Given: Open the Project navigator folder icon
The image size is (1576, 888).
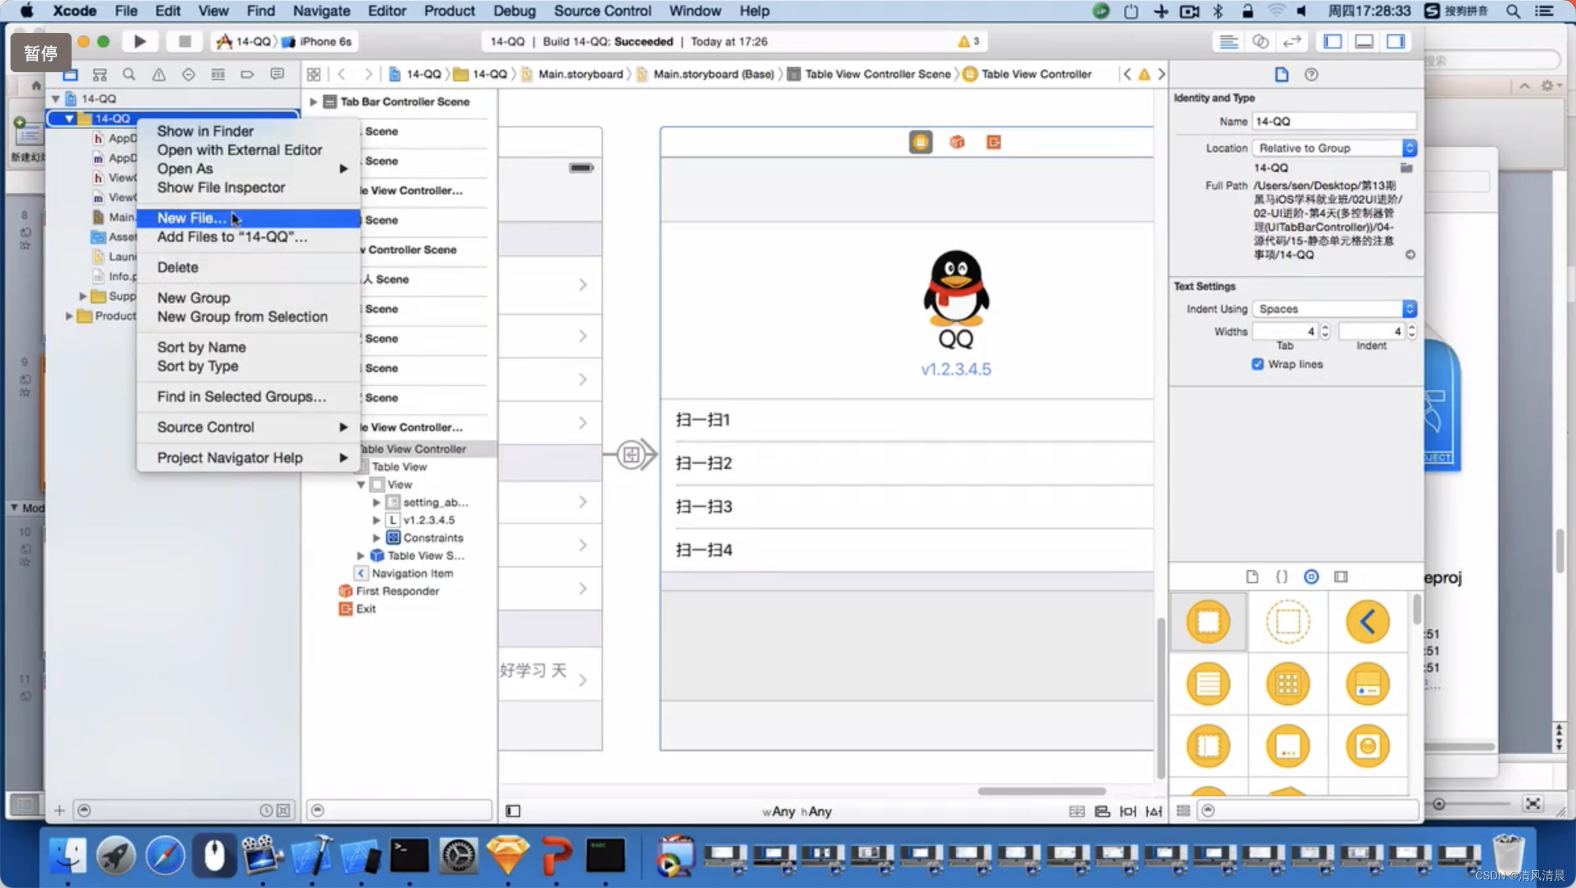Looking at the screenshot, I should click(70, 74).
